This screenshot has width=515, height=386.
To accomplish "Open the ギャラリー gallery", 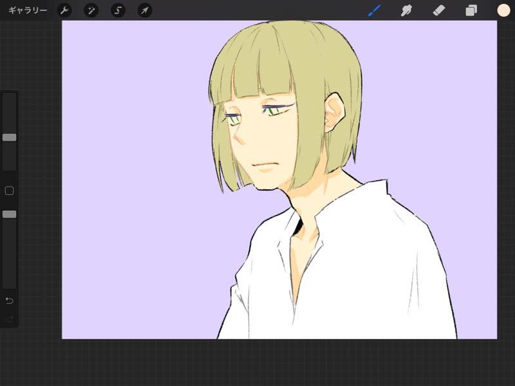I will pos(28,10).
